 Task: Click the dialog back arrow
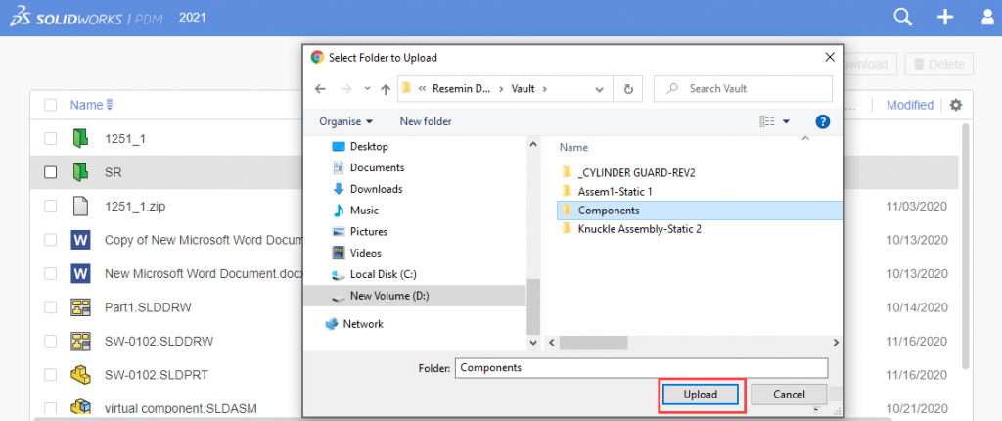320,88
